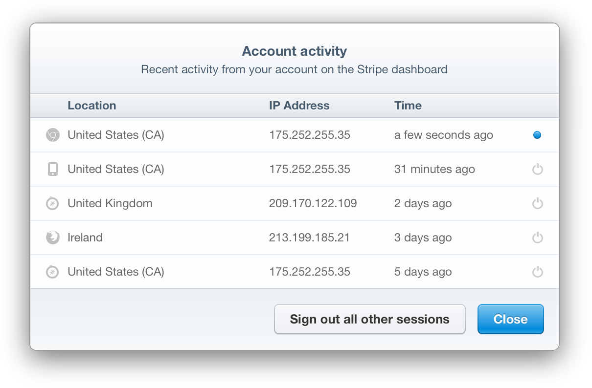The width and height of the screenshot is (592, 388).
Task: Click Sign out all other sessions button
Action: [369, 320]
